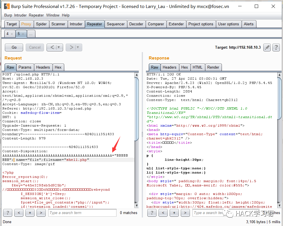Switch to the Response Render tab

[213, 67]
